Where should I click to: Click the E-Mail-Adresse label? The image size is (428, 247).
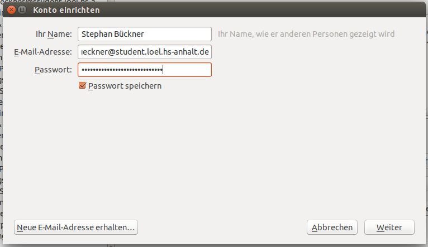(43, 52)
